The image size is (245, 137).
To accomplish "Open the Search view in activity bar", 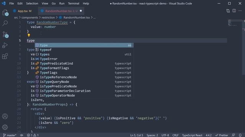I will (x=5, y=23).
